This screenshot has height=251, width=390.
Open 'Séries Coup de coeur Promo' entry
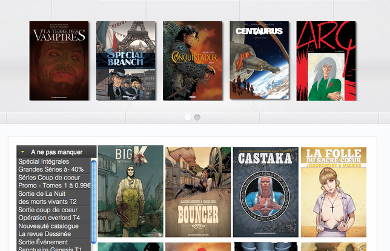53,182
